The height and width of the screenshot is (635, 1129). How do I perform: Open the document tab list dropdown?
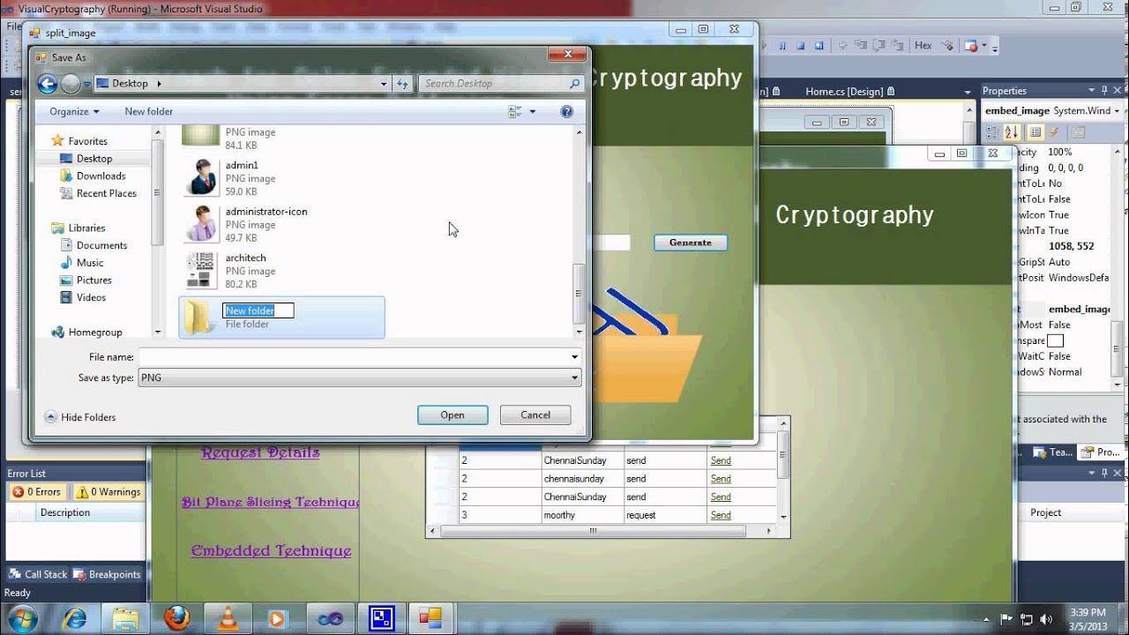click(x=968, y=91)
